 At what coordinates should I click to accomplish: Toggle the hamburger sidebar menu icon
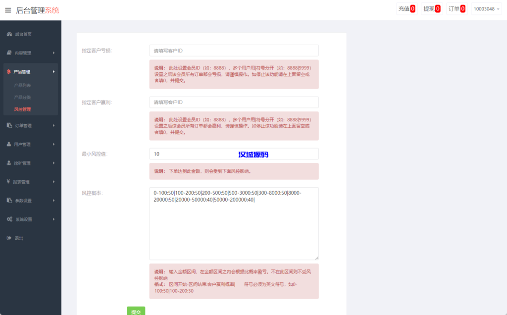8,10
